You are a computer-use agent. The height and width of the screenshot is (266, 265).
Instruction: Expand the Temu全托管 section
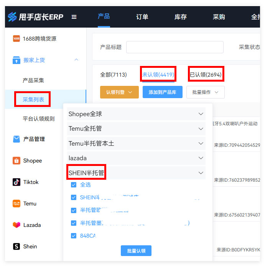(x=136, y=128)
